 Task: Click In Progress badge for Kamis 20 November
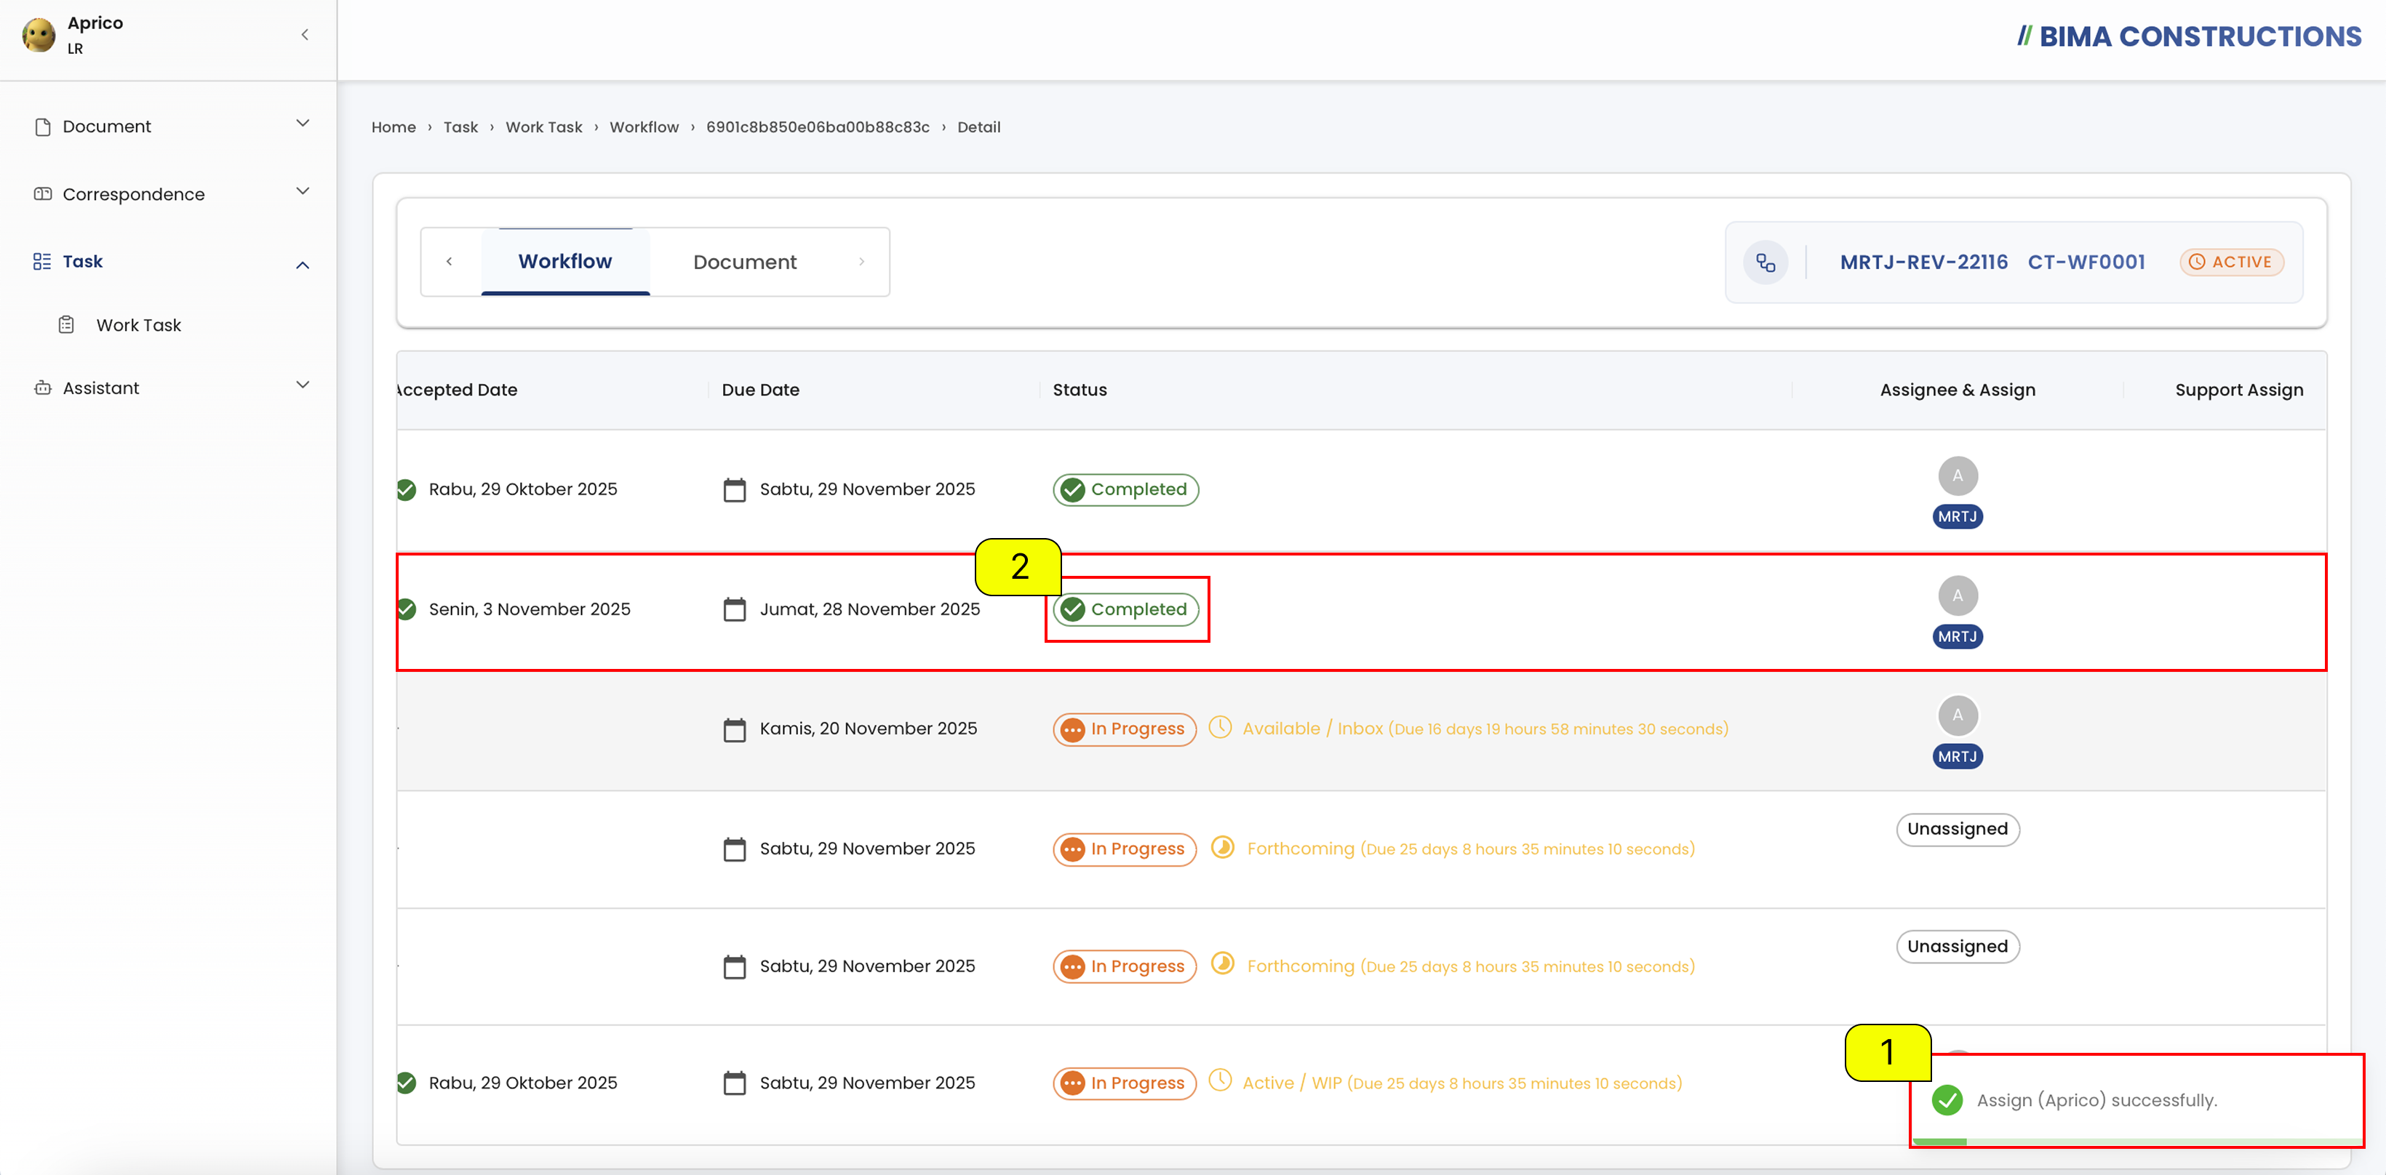pyautogui.click(x=1125, y=729)
